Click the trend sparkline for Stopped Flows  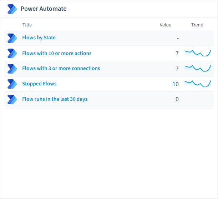click(x=198, y=84)
